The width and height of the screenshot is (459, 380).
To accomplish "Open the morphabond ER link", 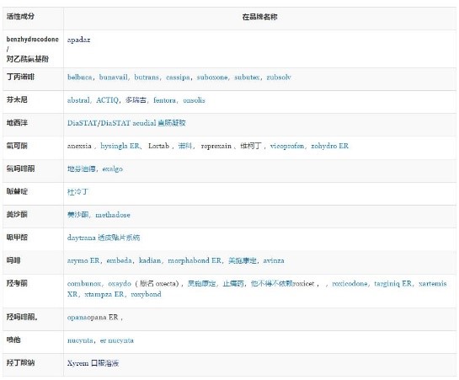I will pyautogui.click(x=195, y=260).
